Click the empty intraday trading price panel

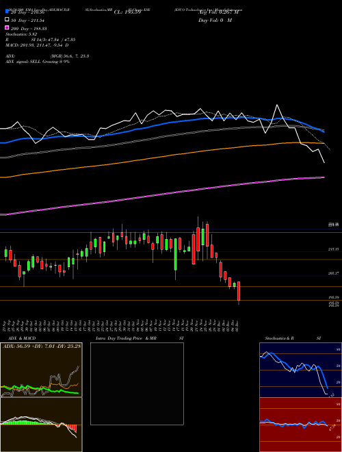click(137, 384)
